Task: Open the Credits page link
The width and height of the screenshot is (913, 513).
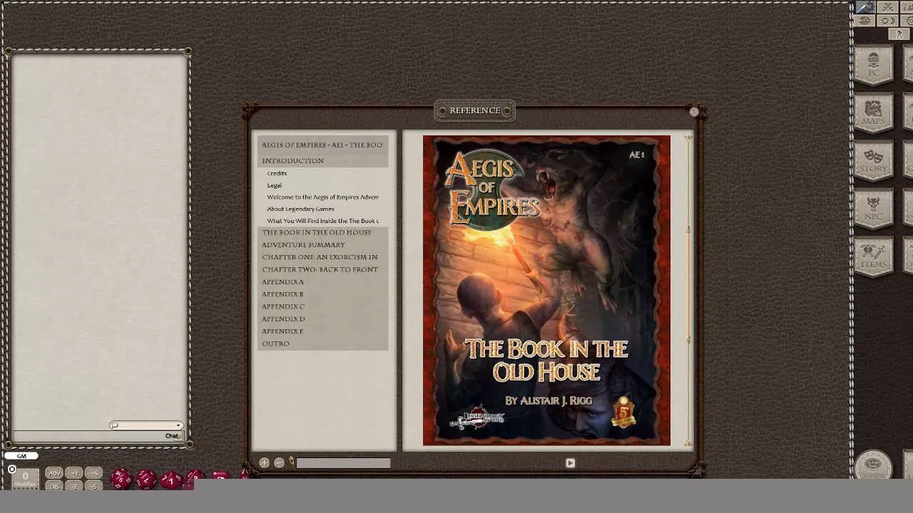Action: tap(277, 173)
